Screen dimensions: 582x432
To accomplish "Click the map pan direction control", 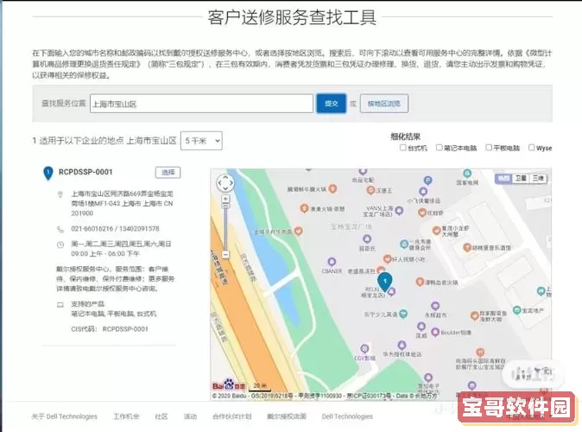I will click(x=225, y=183).
